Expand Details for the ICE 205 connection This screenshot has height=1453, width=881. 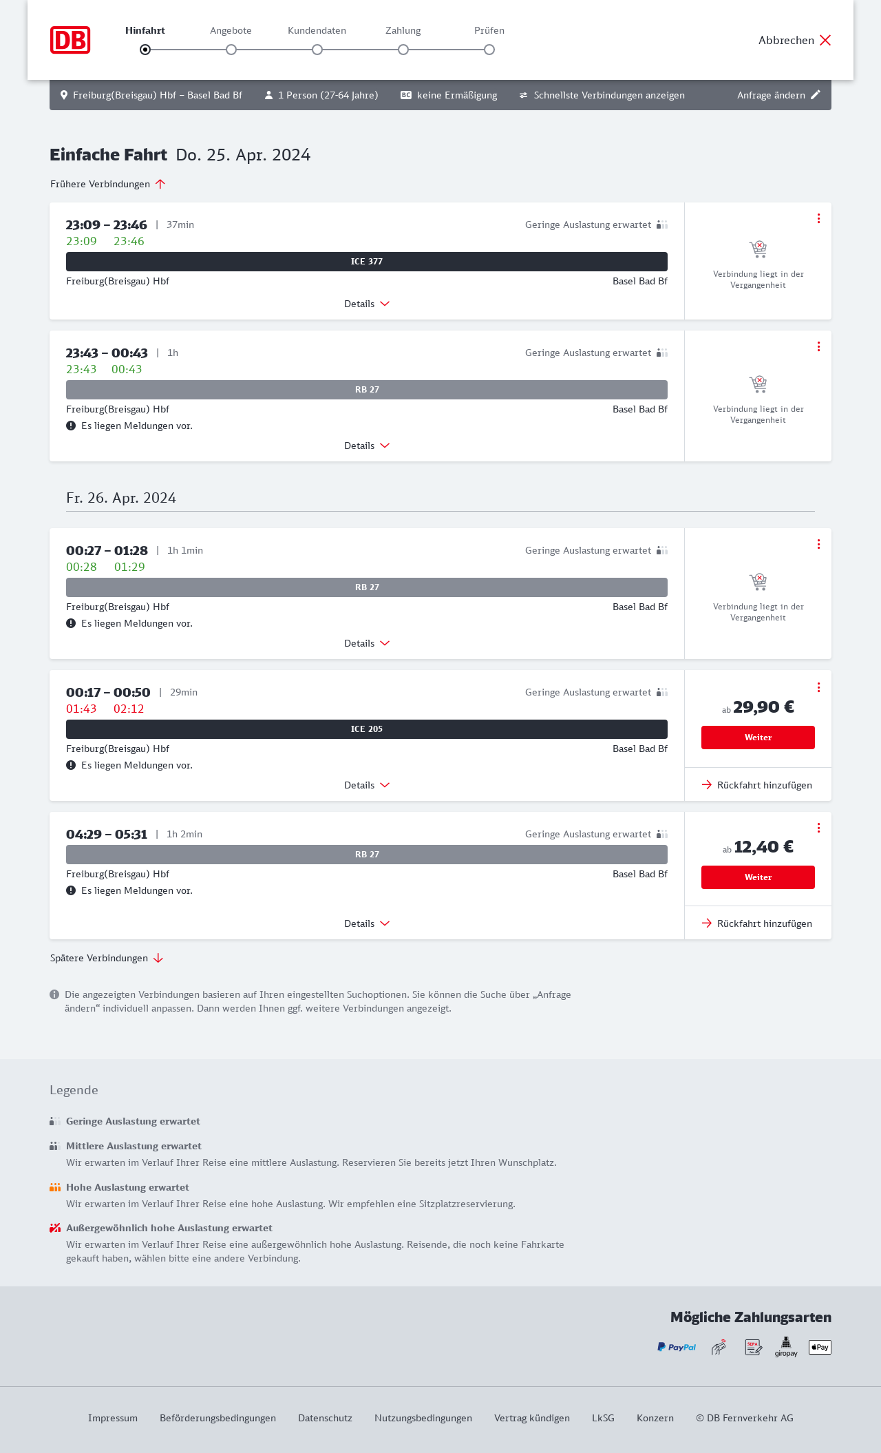(367, 785)
